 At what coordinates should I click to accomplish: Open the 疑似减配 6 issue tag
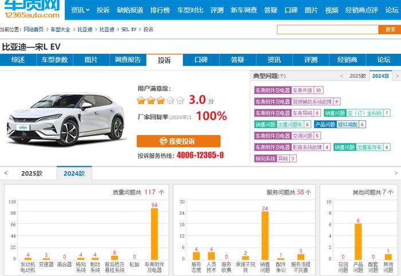tap(340, 124)
